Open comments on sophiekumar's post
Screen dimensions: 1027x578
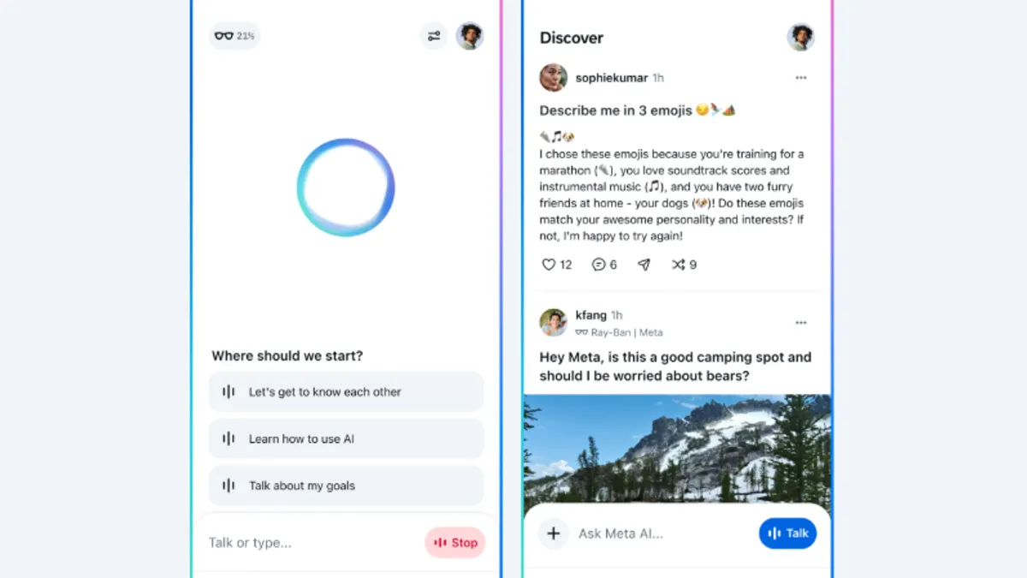pos(599,265)
